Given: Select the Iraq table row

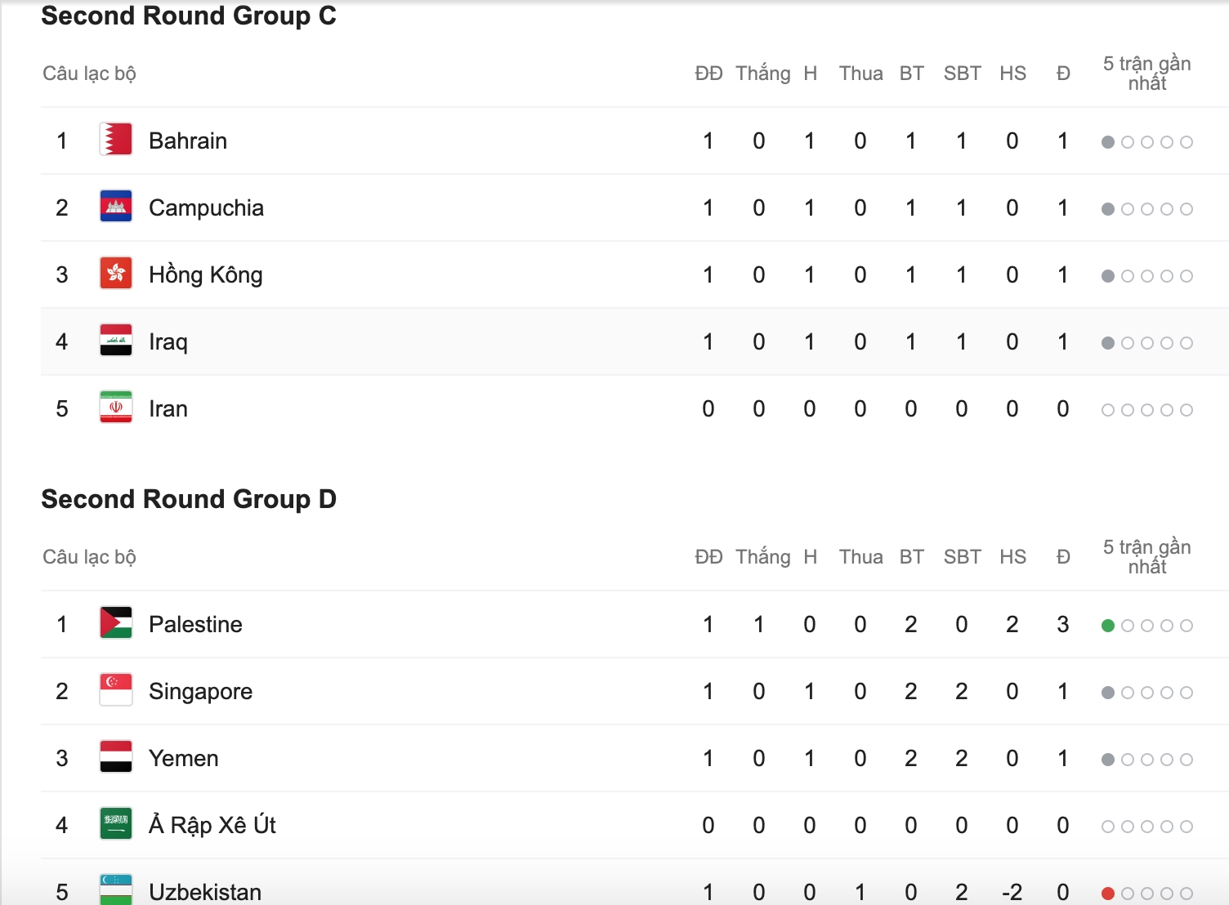Looking at the screenshot, I should pyautogui.click(x=634, y=341).
